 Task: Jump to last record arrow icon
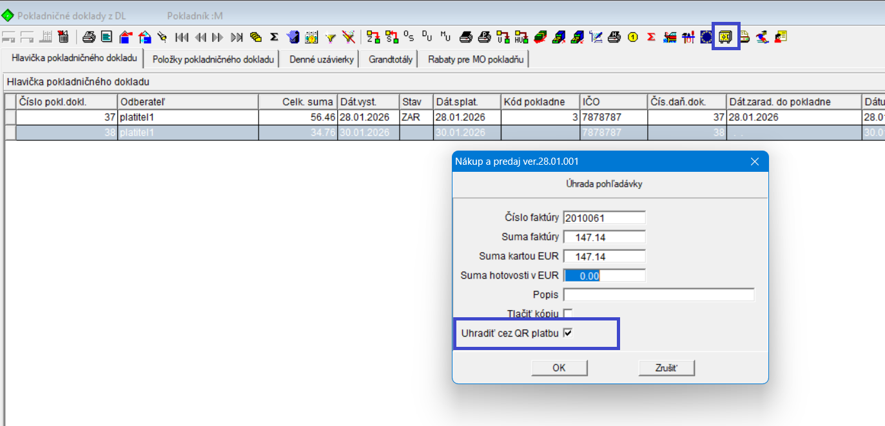[237, 37]
